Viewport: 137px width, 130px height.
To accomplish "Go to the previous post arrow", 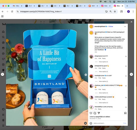I will [x=3, y=74].
